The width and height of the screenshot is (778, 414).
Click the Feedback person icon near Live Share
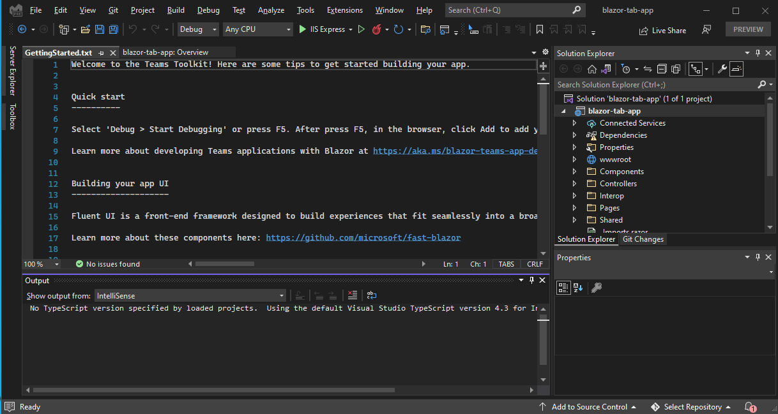[x=706, y=30]
